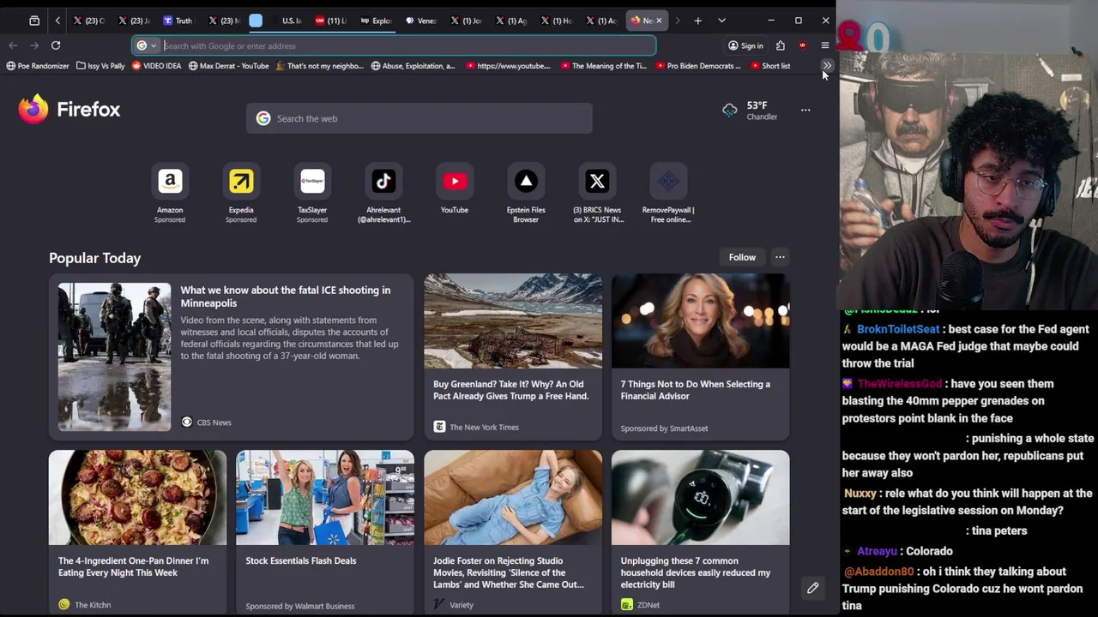Open 4-Ingredient One-Pan Dinner article
The width and height of the screenshot is (1098, 617).
pos(137,533)
